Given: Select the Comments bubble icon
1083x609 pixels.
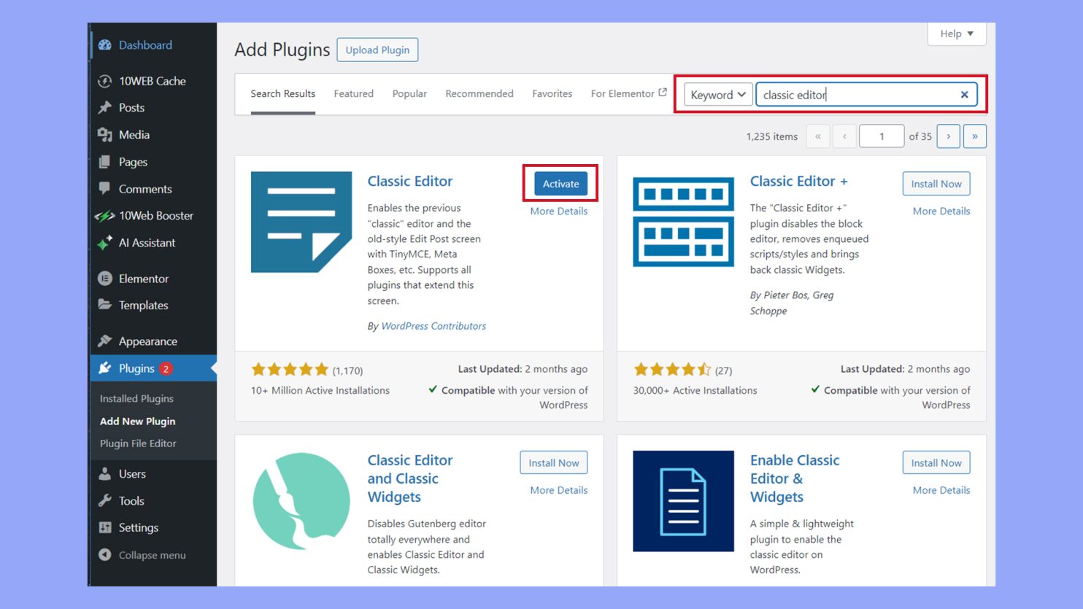Looking at the screenshot, I should pyautogui.click(x=105, y=188).
